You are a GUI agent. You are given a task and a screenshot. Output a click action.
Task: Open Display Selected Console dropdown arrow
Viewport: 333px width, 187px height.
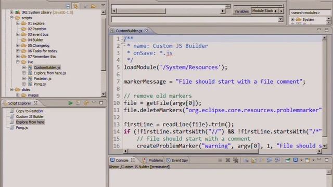coord(301,161)
